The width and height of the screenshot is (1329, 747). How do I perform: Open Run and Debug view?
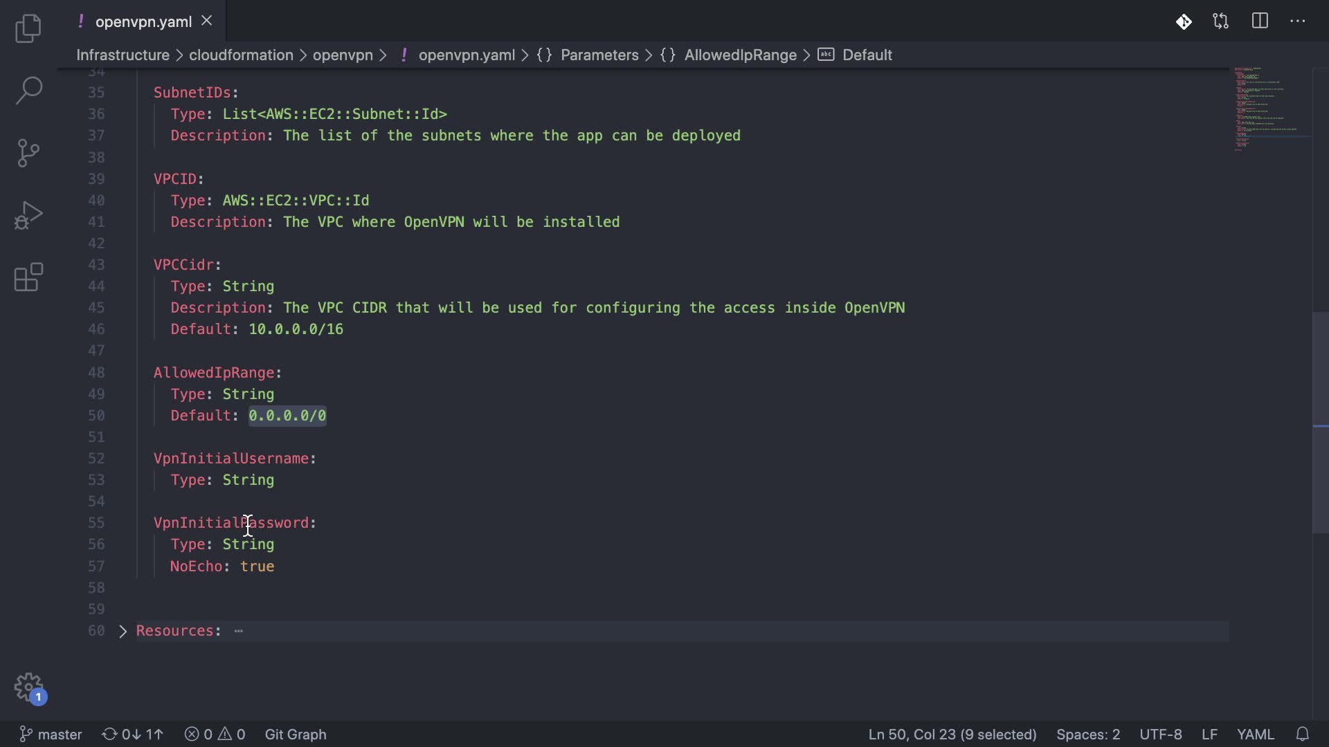(28, 215)
